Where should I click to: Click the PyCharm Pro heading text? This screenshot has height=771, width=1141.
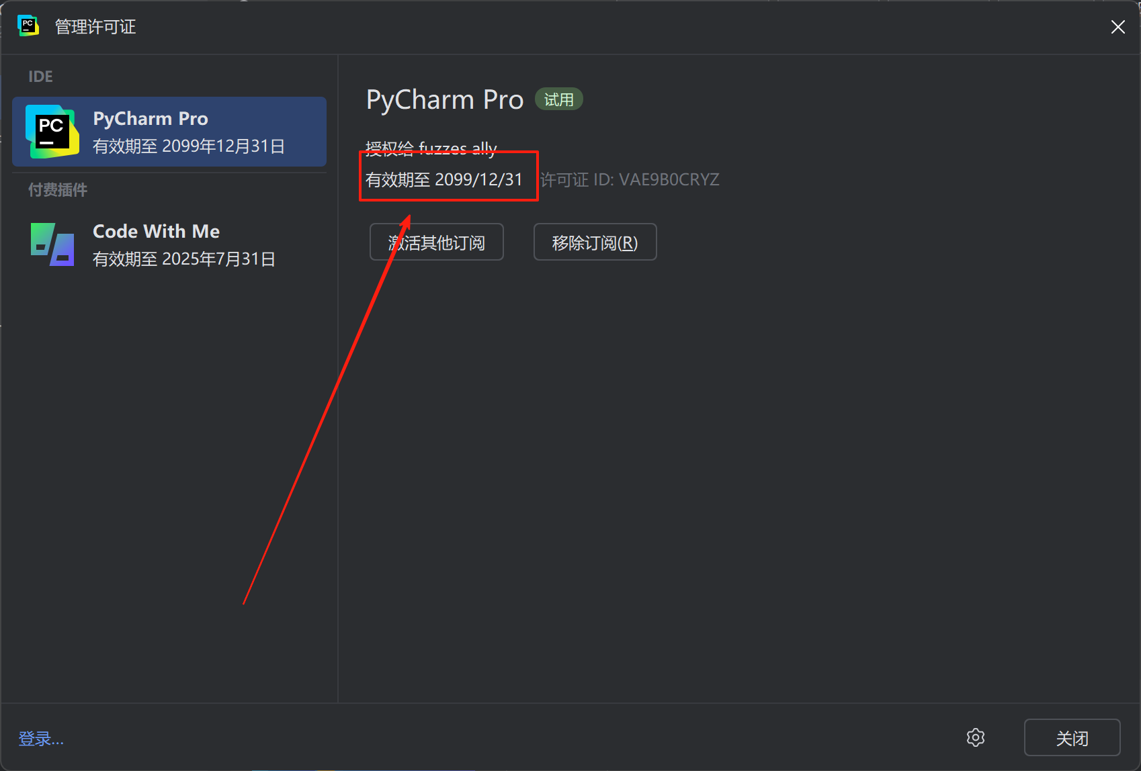click(x=445, y=99)
